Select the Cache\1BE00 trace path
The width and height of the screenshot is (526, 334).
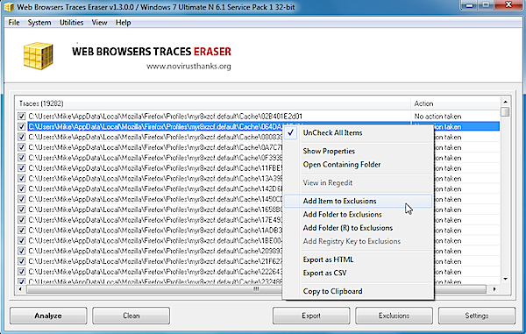[155, 241]
